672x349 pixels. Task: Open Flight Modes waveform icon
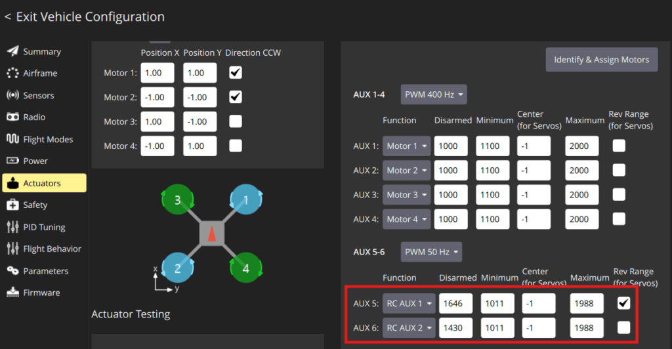click(13, 138)
